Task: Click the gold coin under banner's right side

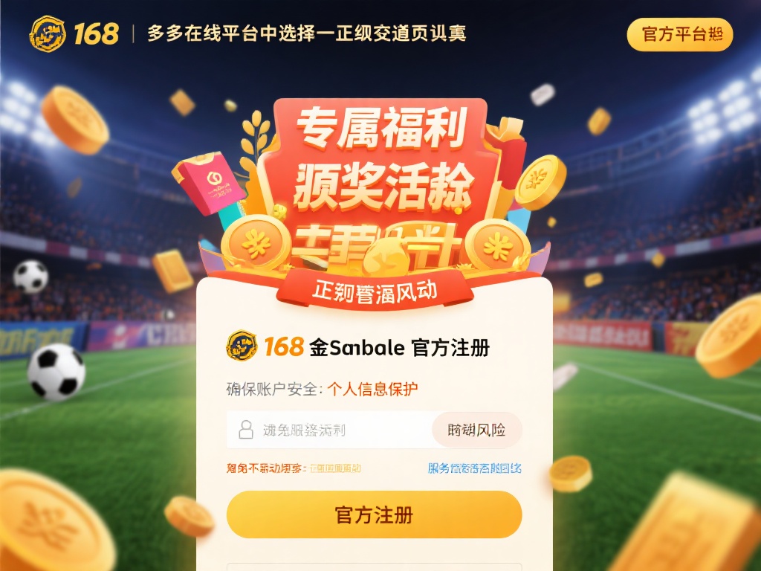Action: tap(497, 245)
